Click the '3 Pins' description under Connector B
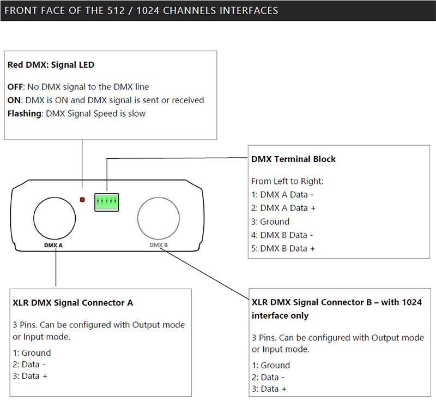The image size is (436, 400). [338, 343]
